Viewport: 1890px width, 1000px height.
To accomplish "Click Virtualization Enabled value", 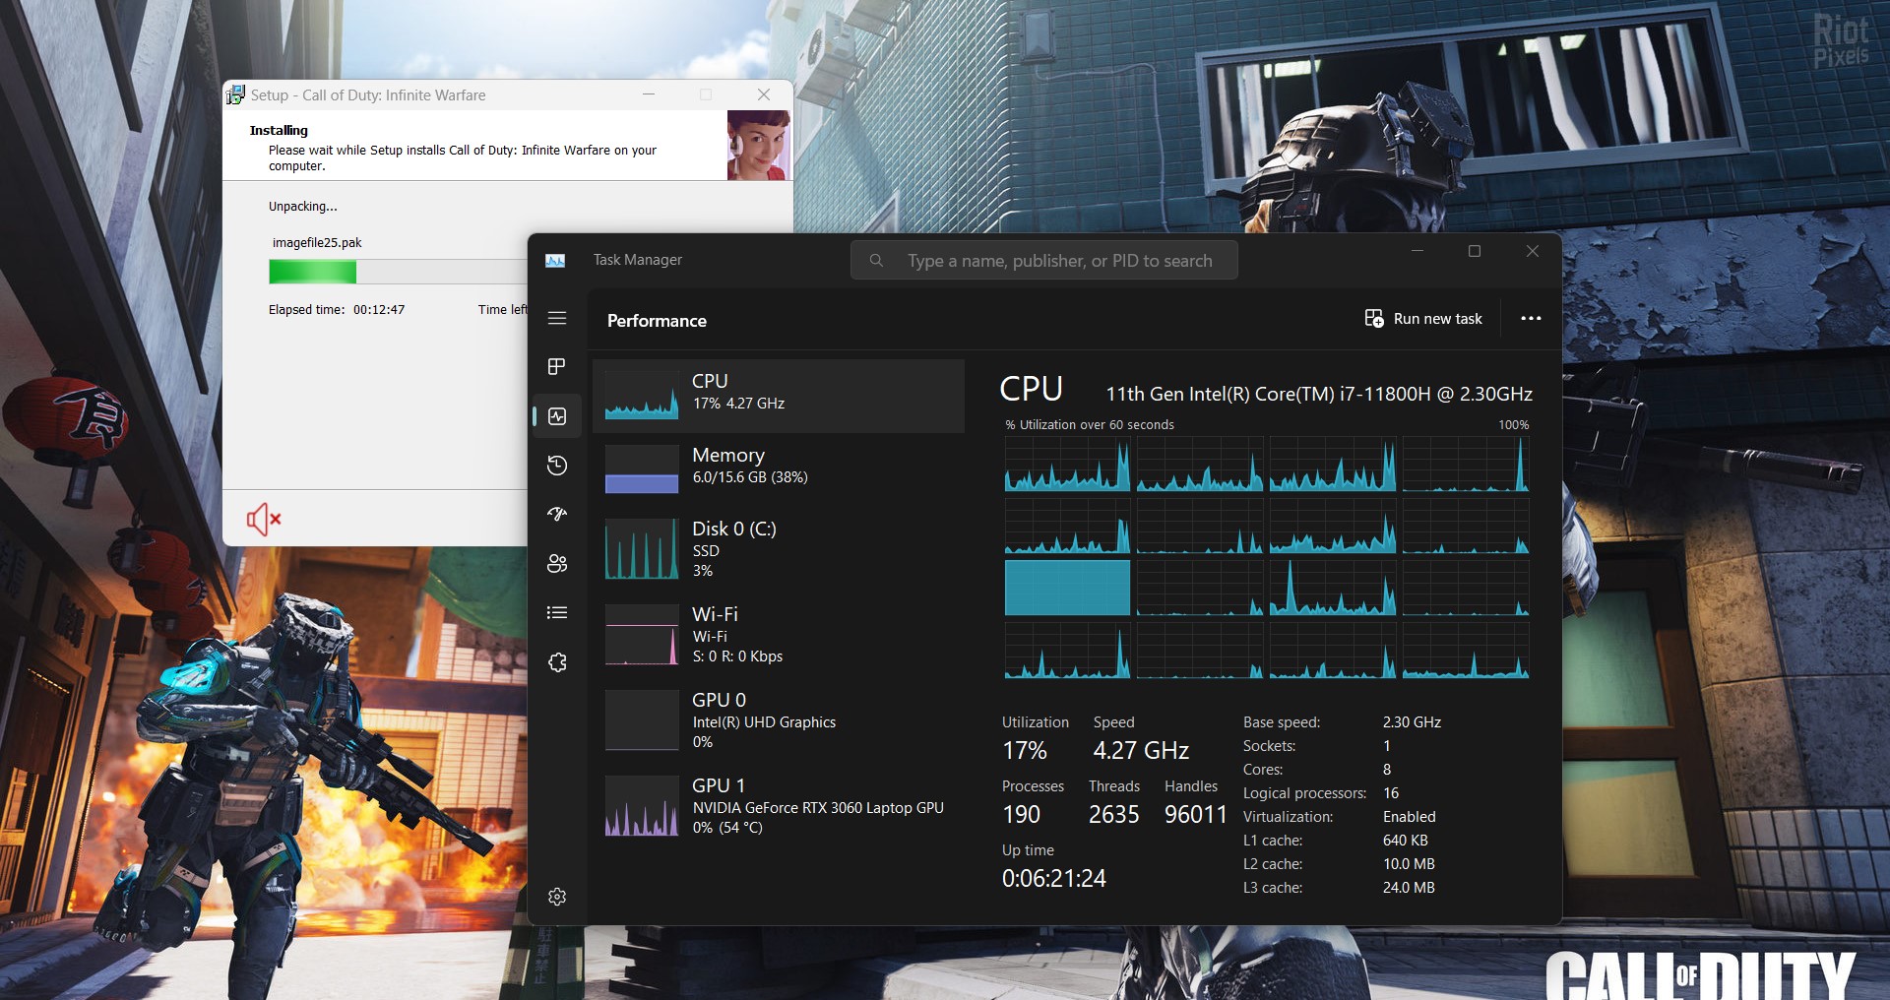I will tap(1409, 817).
